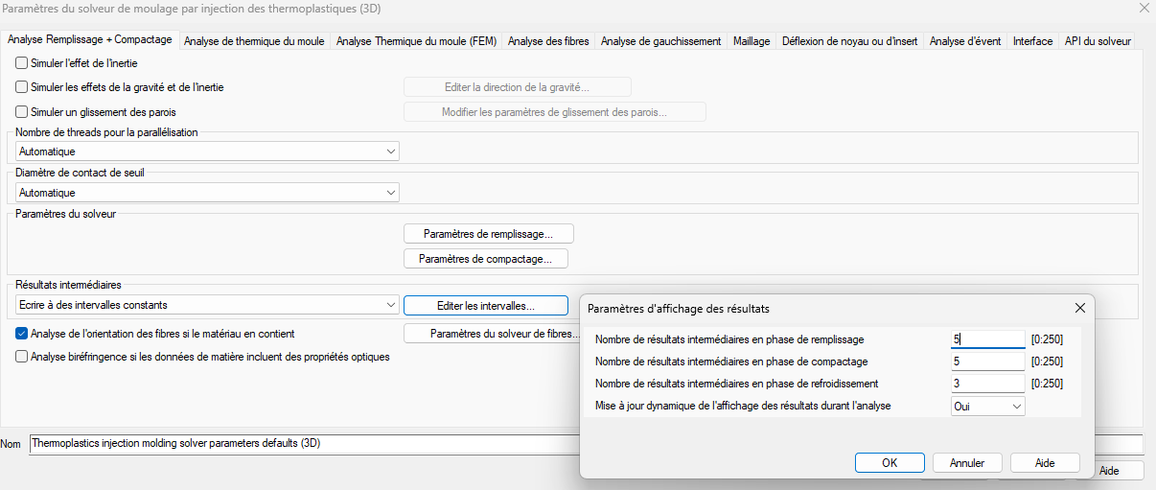The height and width of the screenshot is (490, 1156).
Task: Click Paramètres de remplissage button
Action: click(x=489, y=234)
